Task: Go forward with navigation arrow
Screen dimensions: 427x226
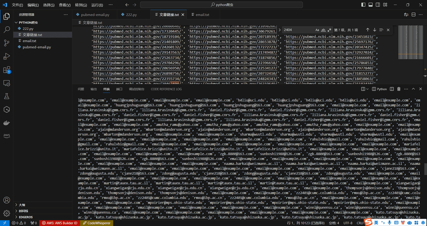Action: tap(134, 5)
